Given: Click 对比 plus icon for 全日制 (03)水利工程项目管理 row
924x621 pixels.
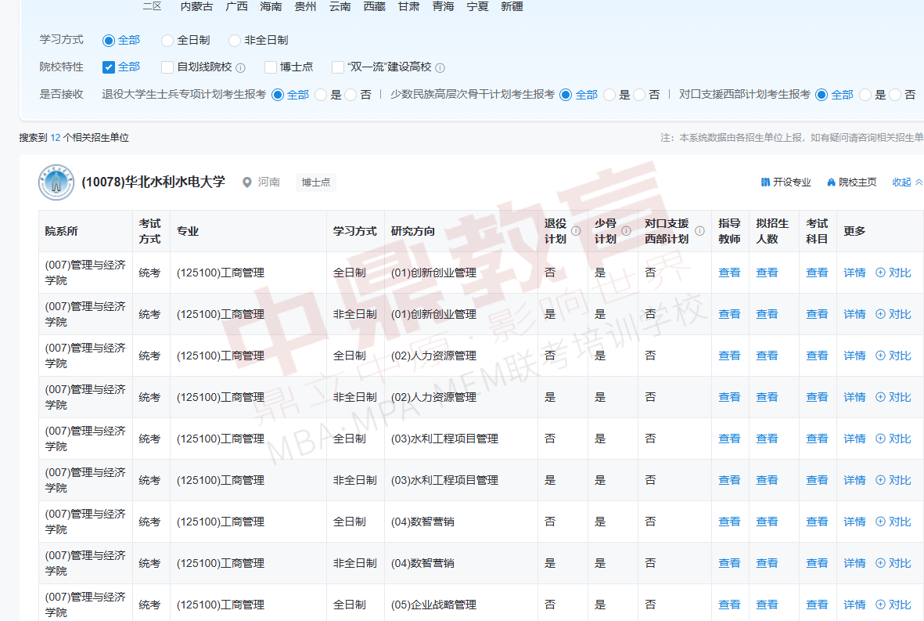Looking at the screenshot, I should point(880,439).
